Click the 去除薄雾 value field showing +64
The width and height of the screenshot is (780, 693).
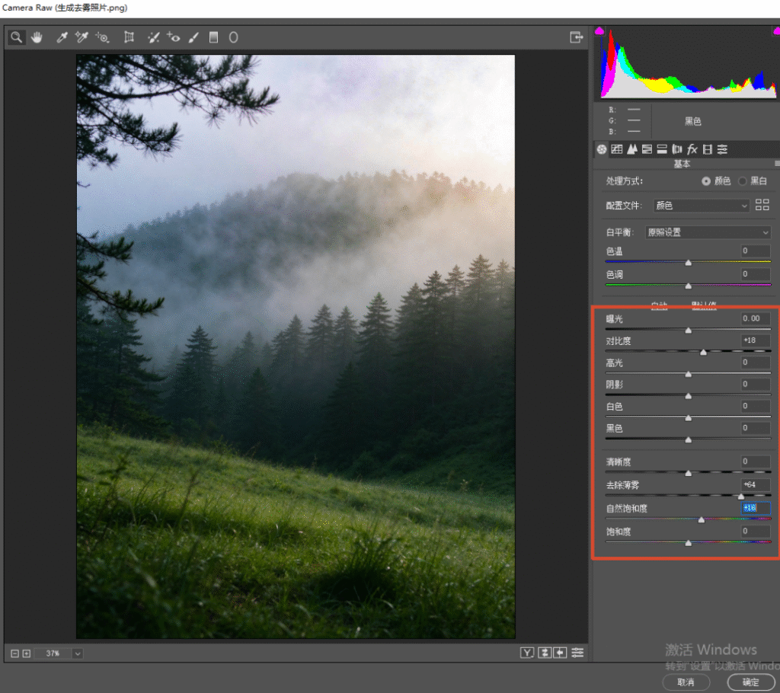(x=756, y=484)
